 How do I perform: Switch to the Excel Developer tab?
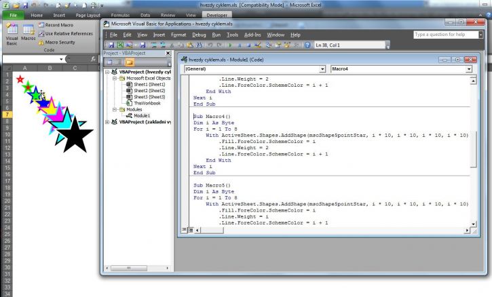click(x=216, y=15)
